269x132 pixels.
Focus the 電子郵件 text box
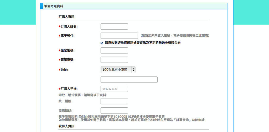(x=119, y=36)
